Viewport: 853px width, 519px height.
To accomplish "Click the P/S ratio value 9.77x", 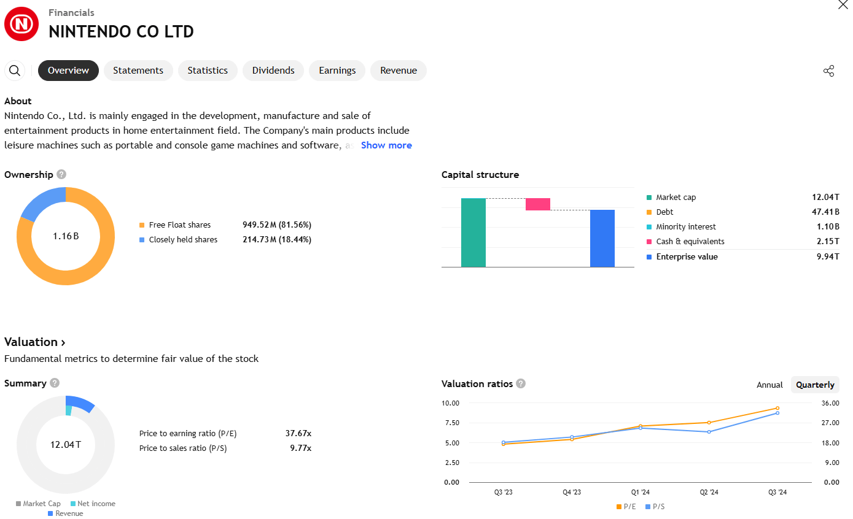I will [301, 448].
